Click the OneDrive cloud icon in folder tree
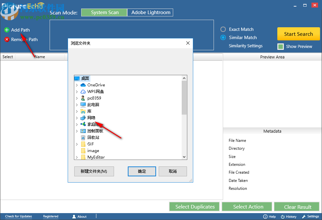Viewport: 322px width, 220px height. tap(83, 85)
